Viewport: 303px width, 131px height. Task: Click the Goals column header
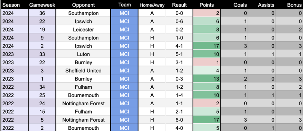[240, 5]
